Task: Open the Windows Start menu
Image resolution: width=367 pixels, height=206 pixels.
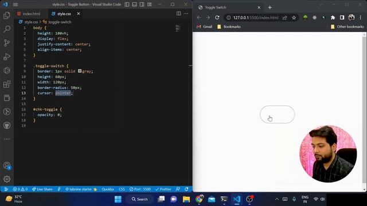Action: [118, 199]
